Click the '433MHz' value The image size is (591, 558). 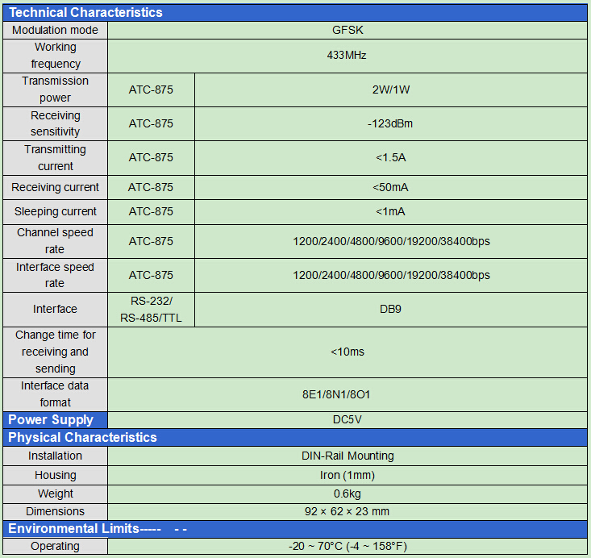(347, 56)
